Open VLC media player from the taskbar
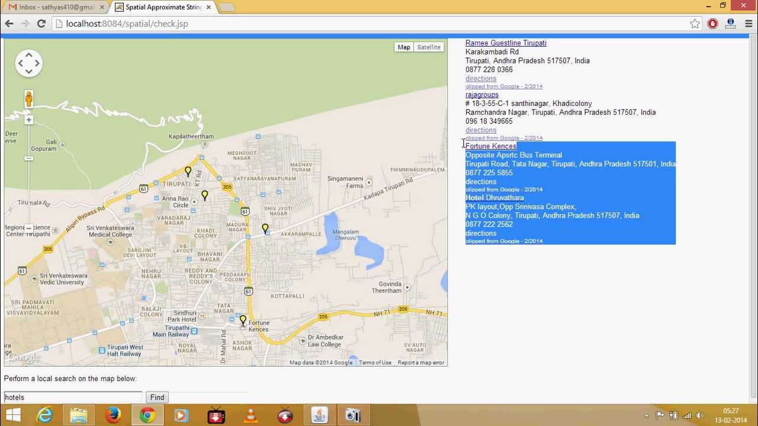The width and height of the screenshot is (758, 426). click(x=250, y=415)
